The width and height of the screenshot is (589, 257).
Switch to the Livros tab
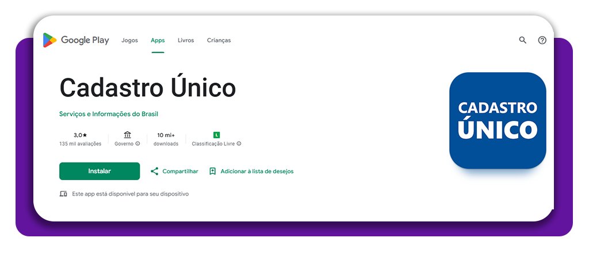point(186,40)
